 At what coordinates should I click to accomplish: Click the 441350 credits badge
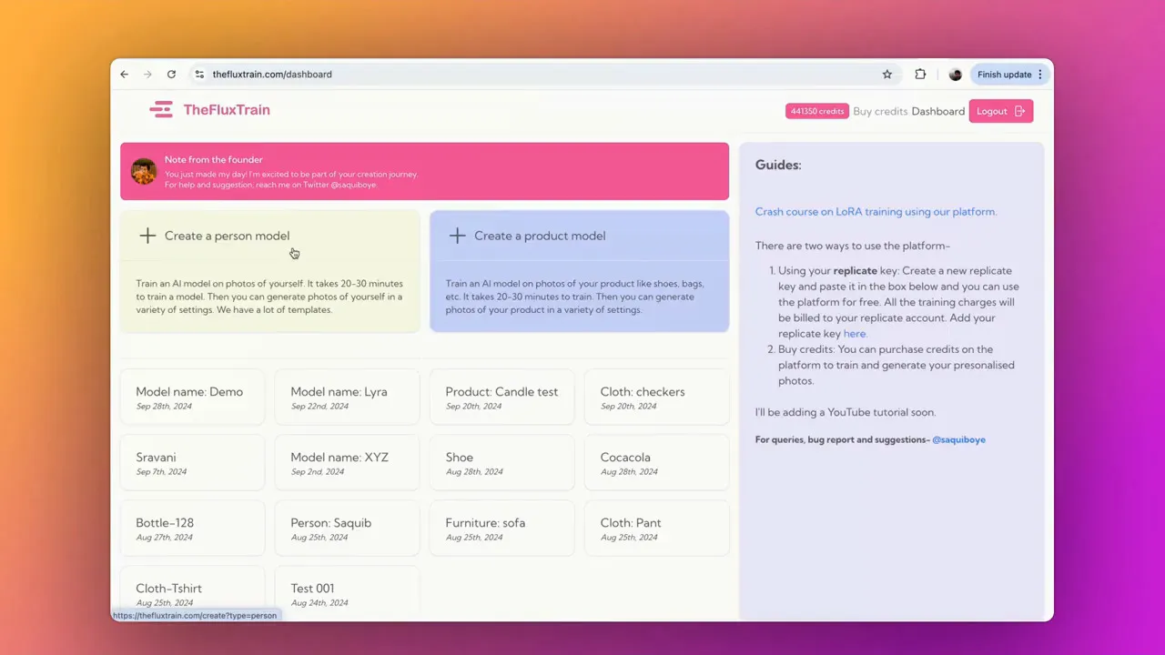coord(816,110)
